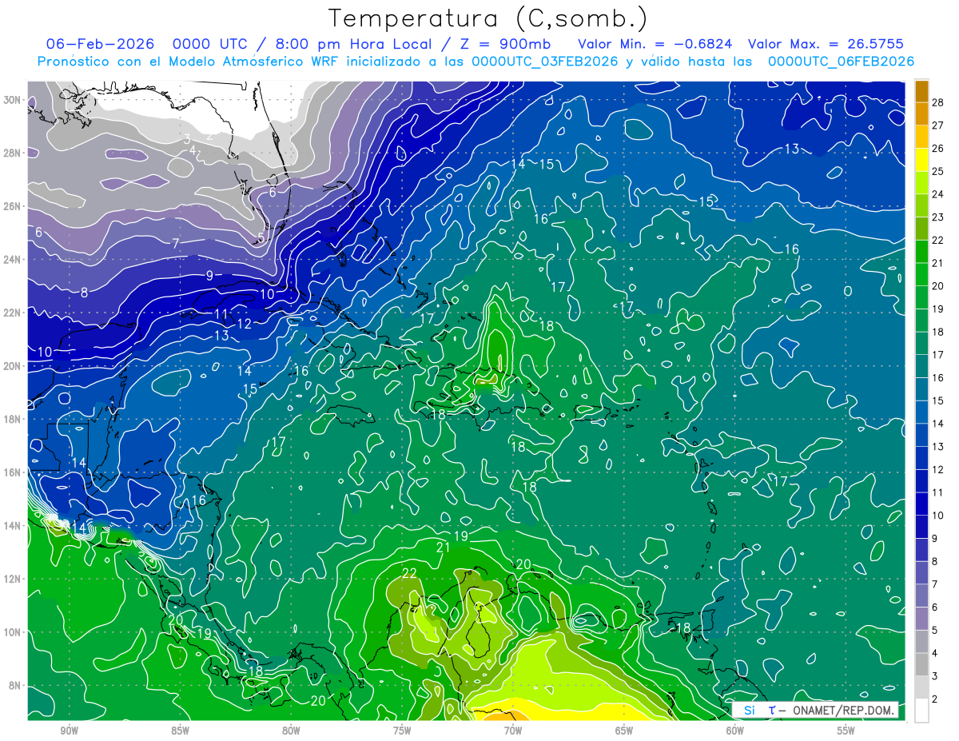Click the contour label 22 on the map

click(409, 573)
